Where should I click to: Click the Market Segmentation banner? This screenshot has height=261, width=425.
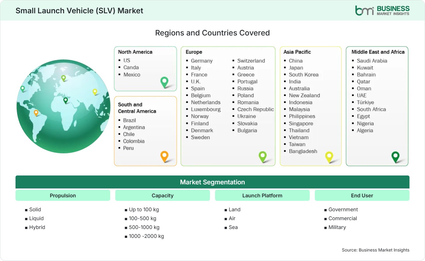(x=213, y=182)
